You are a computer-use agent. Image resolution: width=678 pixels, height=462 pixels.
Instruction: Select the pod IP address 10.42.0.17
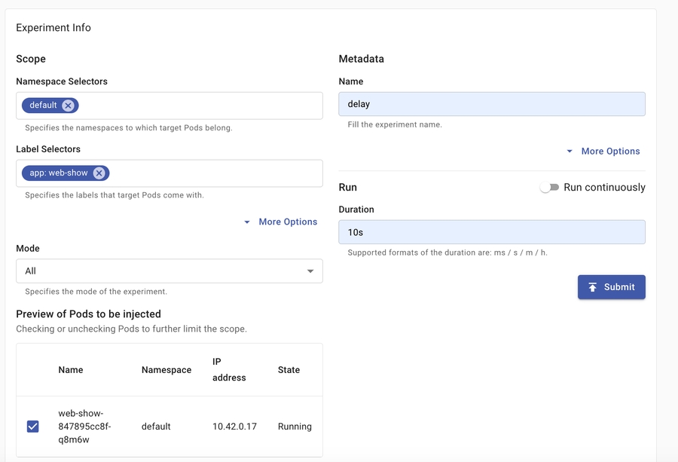pos(234,427)
